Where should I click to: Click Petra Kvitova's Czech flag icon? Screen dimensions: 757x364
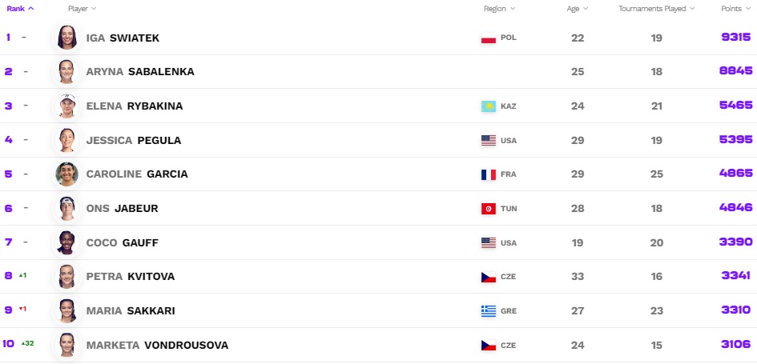488,277
